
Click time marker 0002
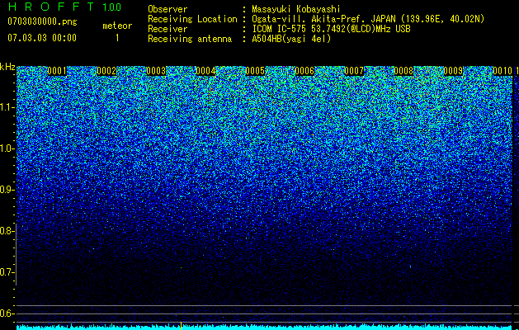click(x=106, y=71)
